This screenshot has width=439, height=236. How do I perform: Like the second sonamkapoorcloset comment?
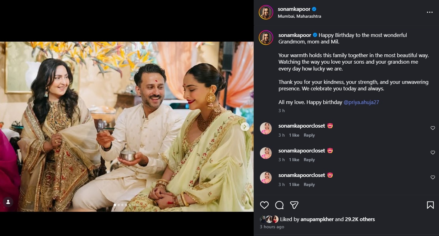tap(432, 152)
